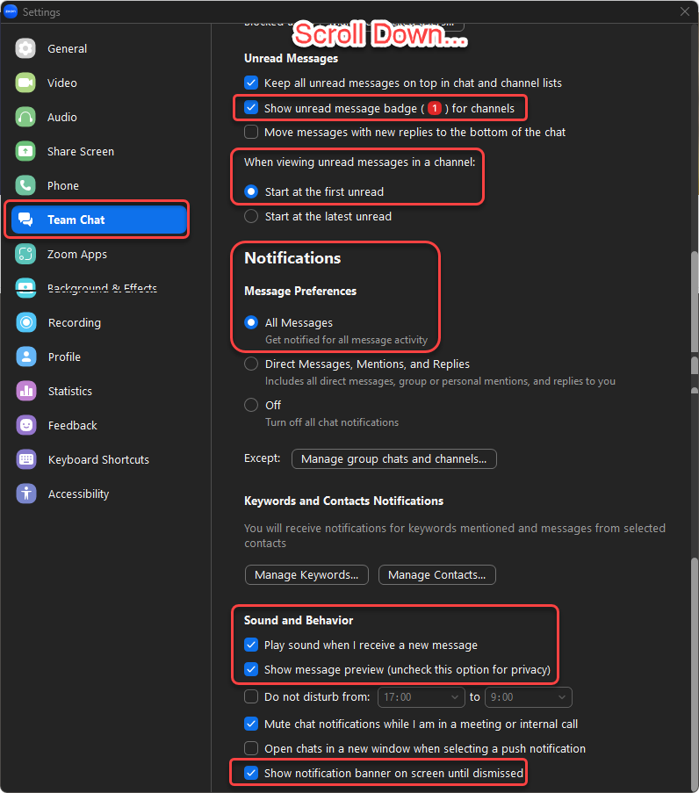Open the 17:00 start time dropdown
This screenshot has width=699, height=793.
coord(421,697)
